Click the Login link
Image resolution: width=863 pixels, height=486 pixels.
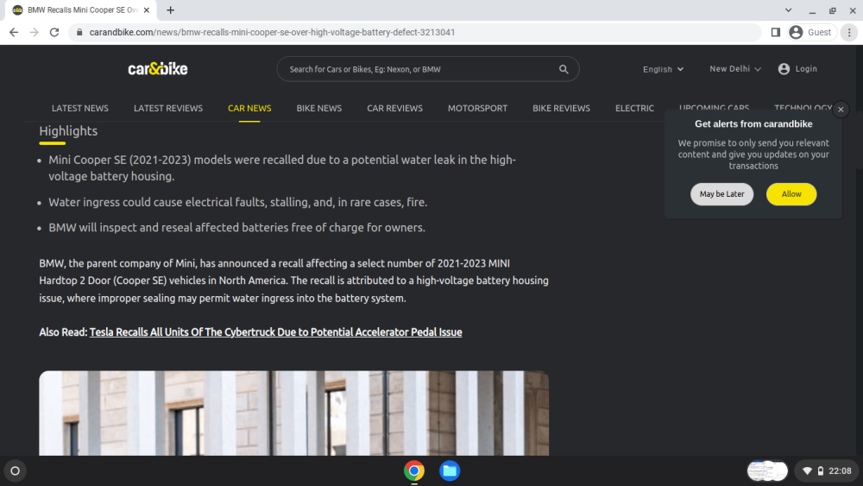pos(806,69)
